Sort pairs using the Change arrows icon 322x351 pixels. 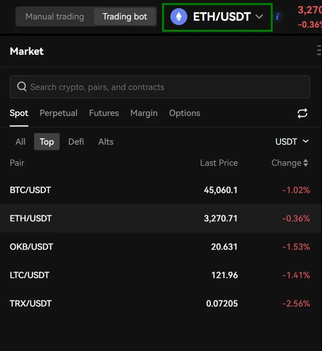pos(306,163)
